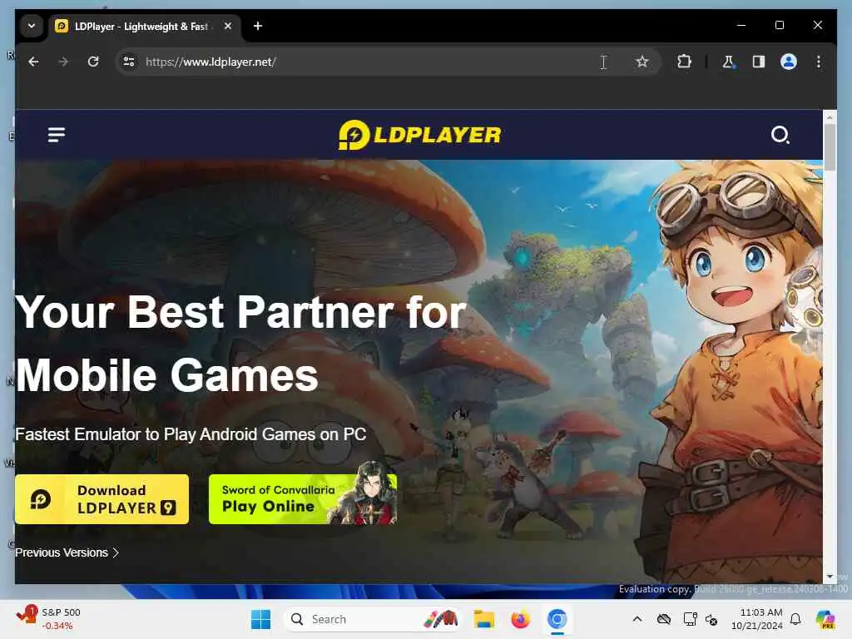Reload the LDPlayer page
Image resolution: width=852 pixels, height=639 pixels.
93,62
